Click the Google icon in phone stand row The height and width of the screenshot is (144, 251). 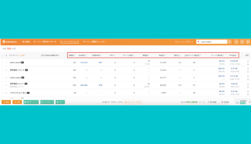(248, 64)
